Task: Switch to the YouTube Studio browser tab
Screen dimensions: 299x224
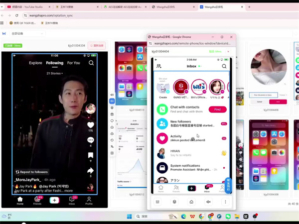Action: tap(28, 7)
